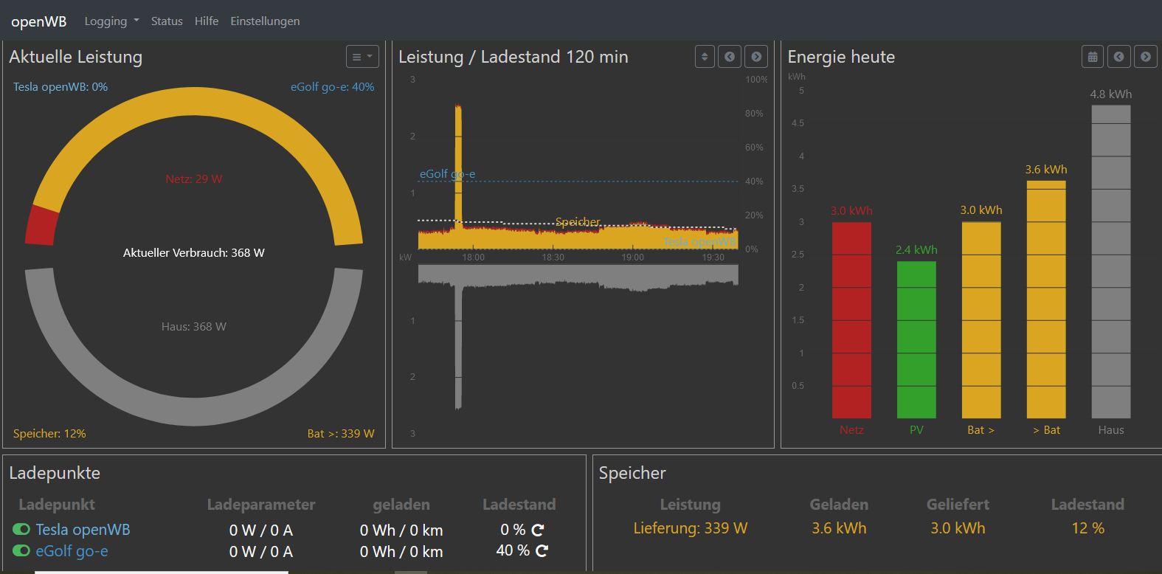The width and height of the screenshot is (1162, 574).
Task: Click the Tesla openWB charge point name
Action: coord(83,529)
